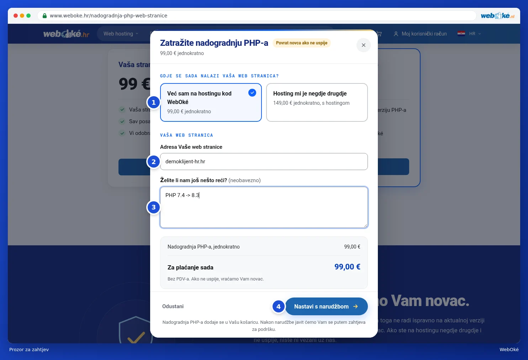The height and width of the screenshot is (360, 528).
Task: Click the WebOké.hr logo in navbar
Action: (x=66, y=34)
